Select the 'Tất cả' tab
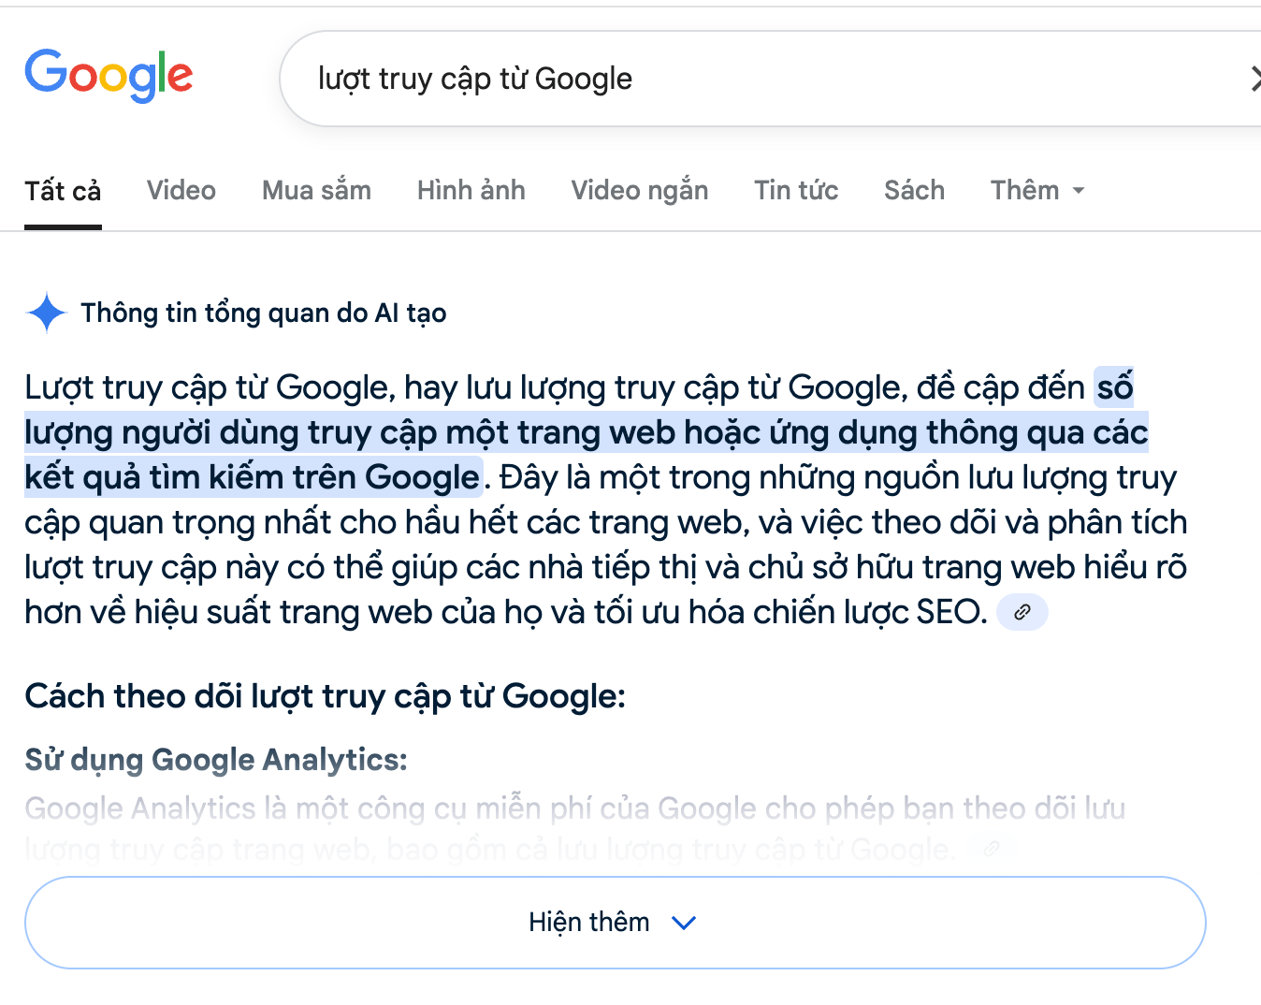 63,191
